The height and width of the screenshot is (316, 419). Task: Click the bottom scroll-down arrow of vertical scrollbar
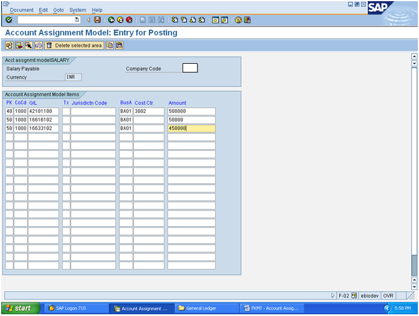(x=414, y=287)
